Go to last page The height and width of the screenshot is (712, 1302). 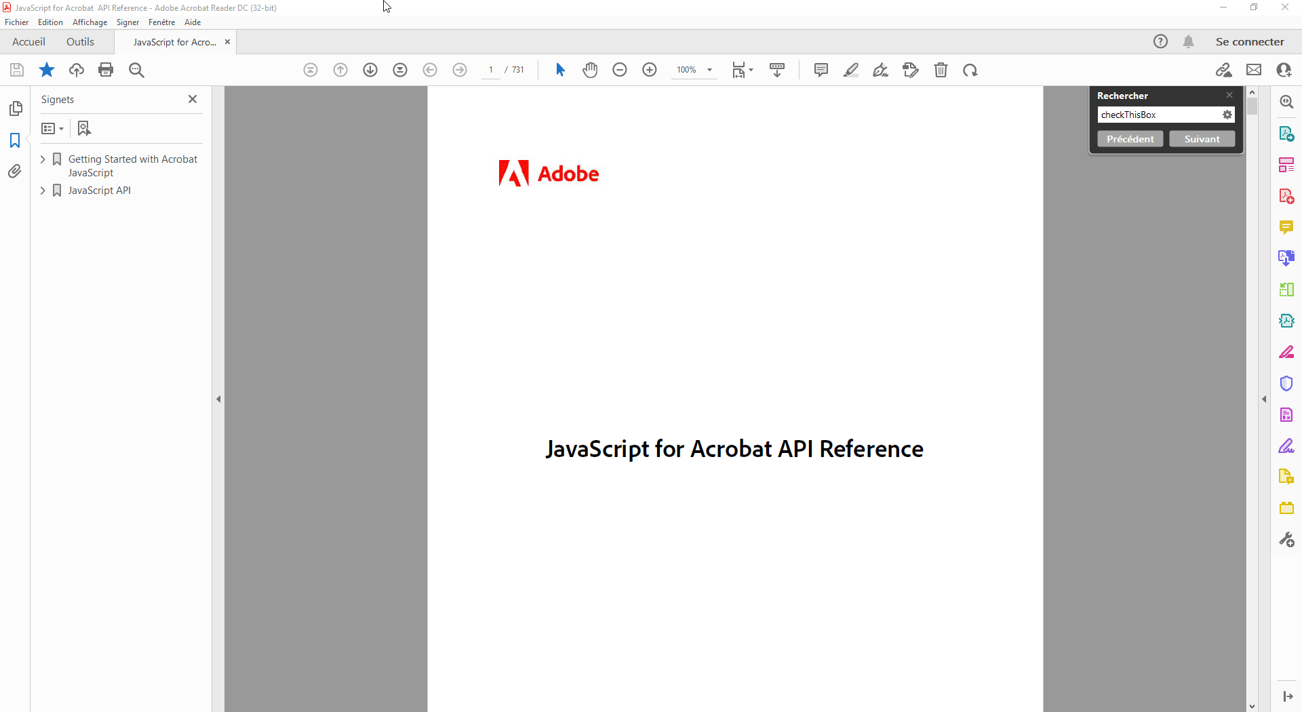click(400, 70)
